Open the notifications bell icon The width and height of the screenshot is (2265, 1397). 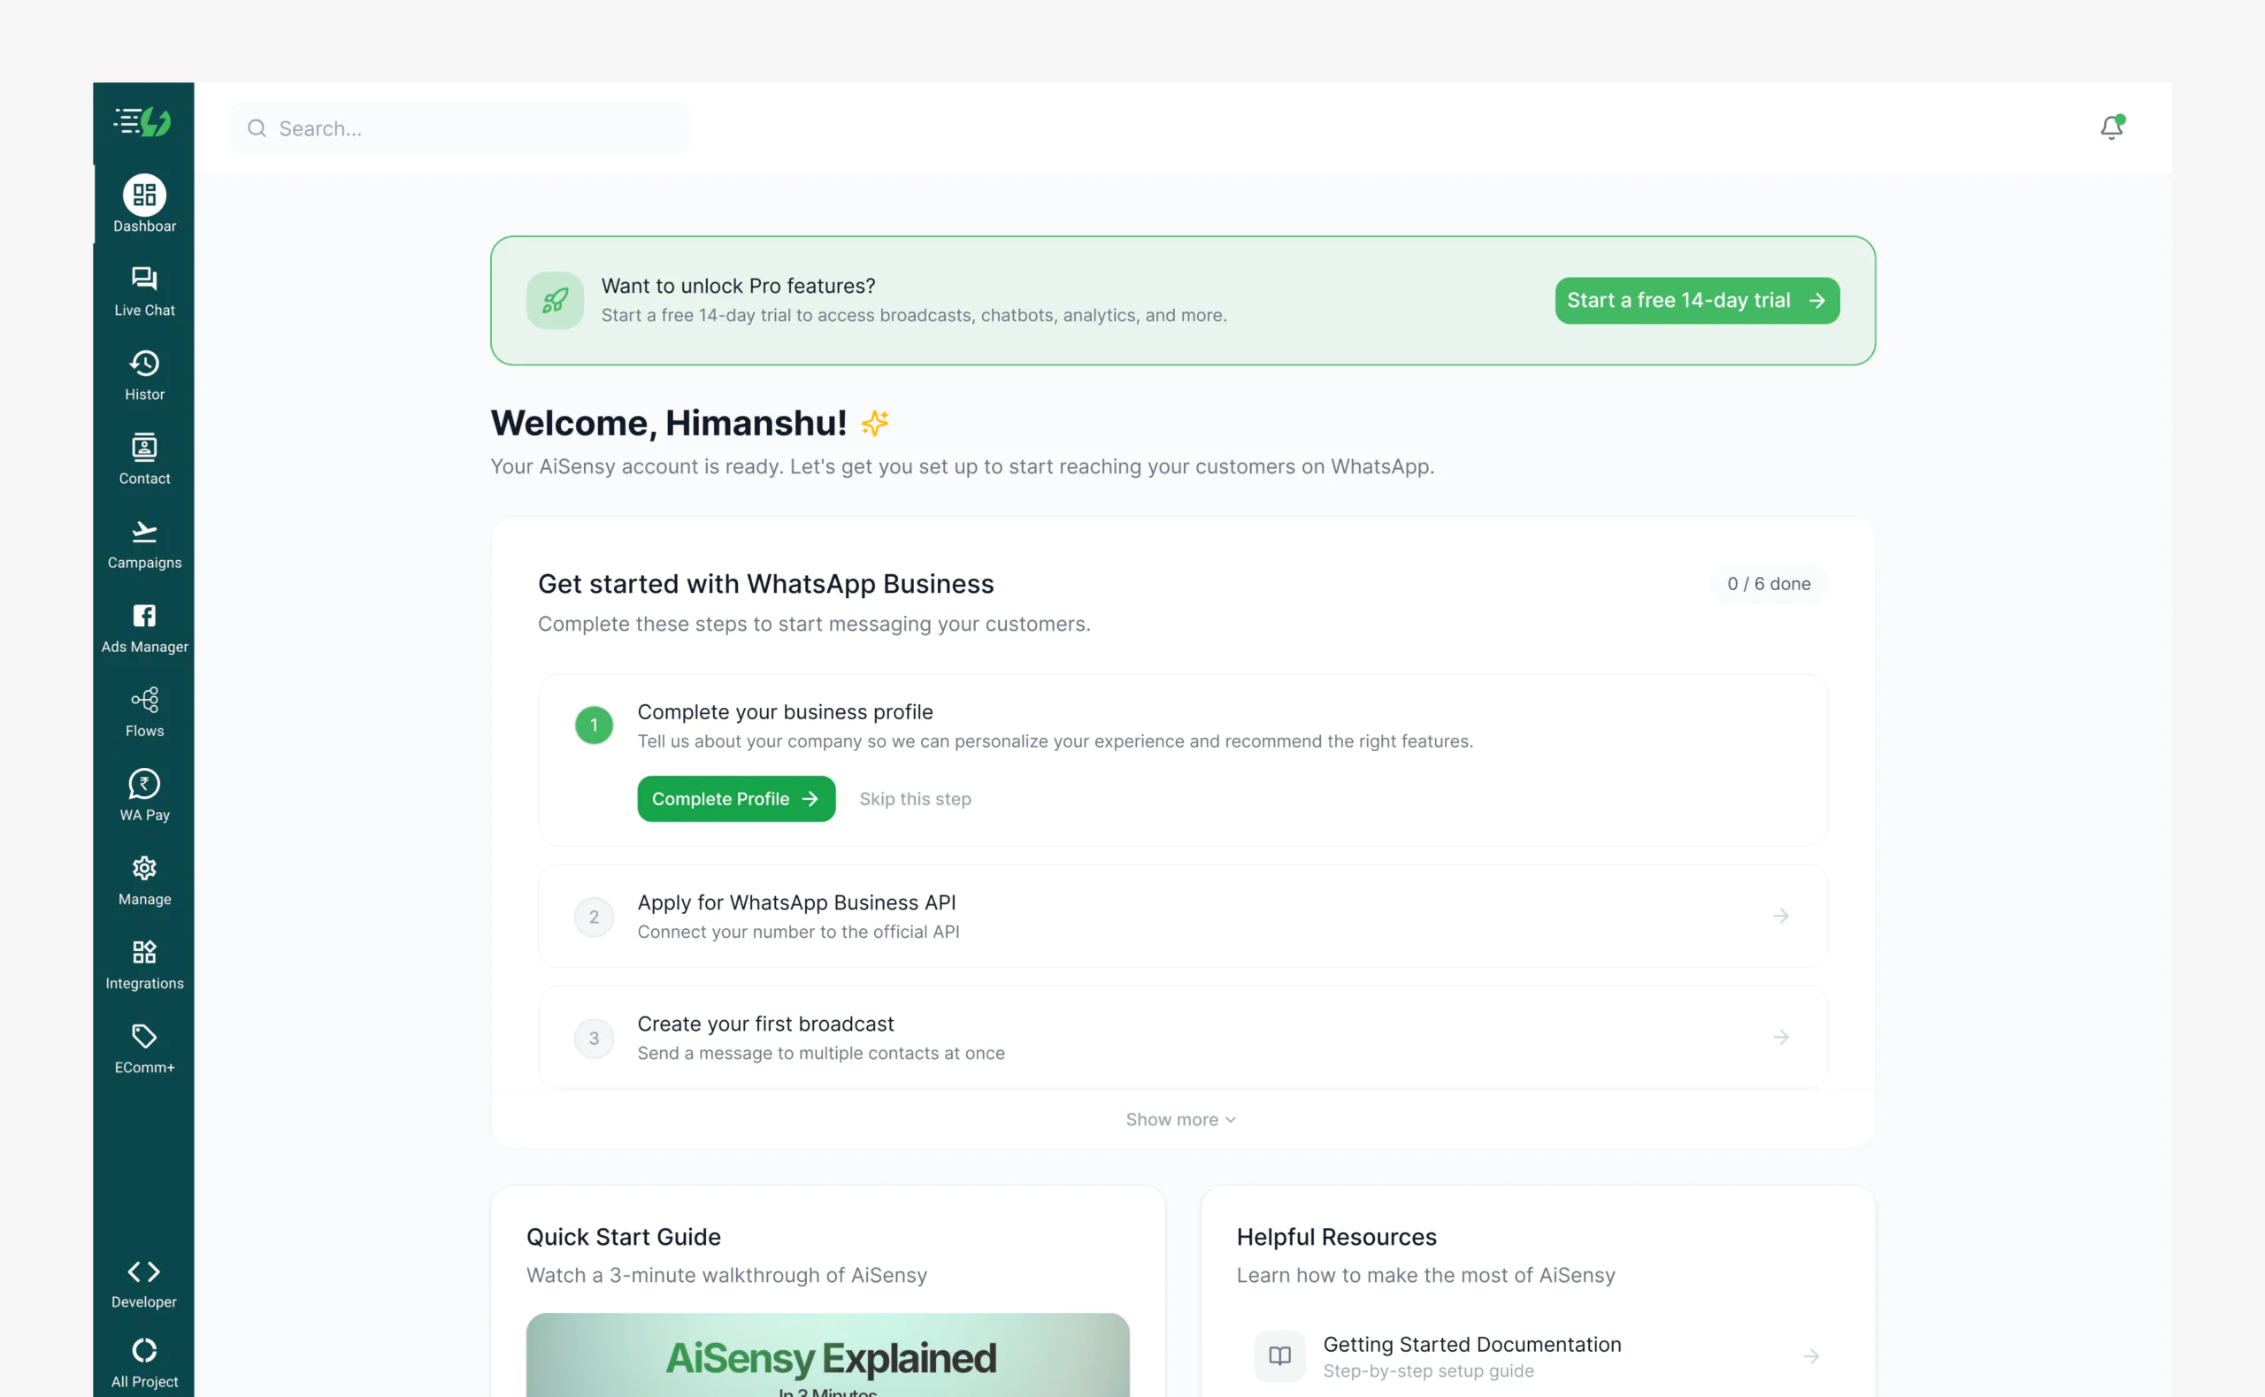pyautogui.click(x=2111, y=127)
